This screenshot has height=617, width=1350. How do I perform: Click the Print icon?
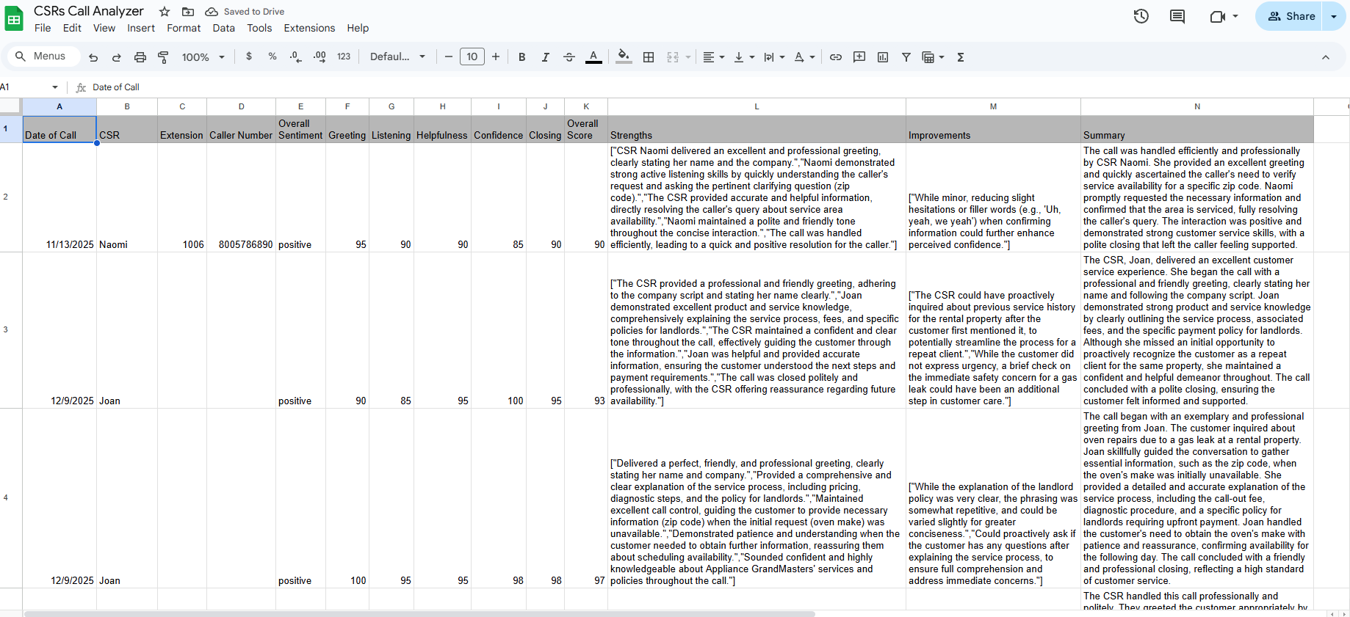pyautogui.click(x=140, y=57)
